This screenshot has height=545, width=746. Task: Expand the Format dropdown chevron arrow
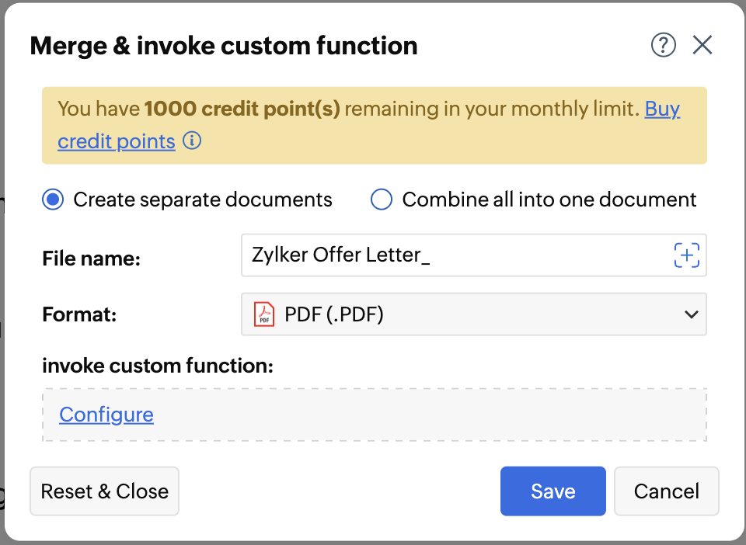(x=691, y=314)
